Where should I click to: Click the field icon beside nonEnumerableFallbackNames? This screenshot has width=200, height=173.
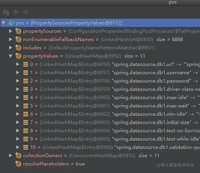click(x=18, y=39)
